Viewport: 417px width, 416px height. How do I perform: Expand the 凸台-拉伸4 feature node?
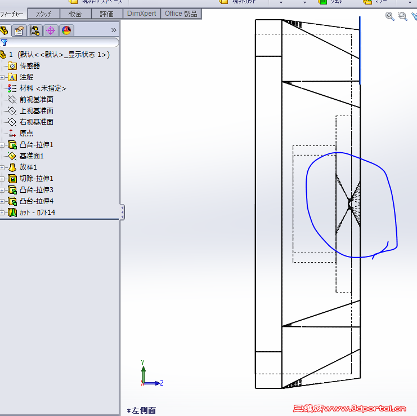(2, 201)
